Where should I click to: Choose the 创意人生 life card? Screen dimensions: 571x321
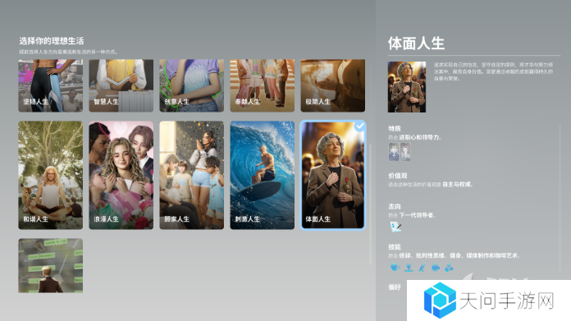pos(191,85)
